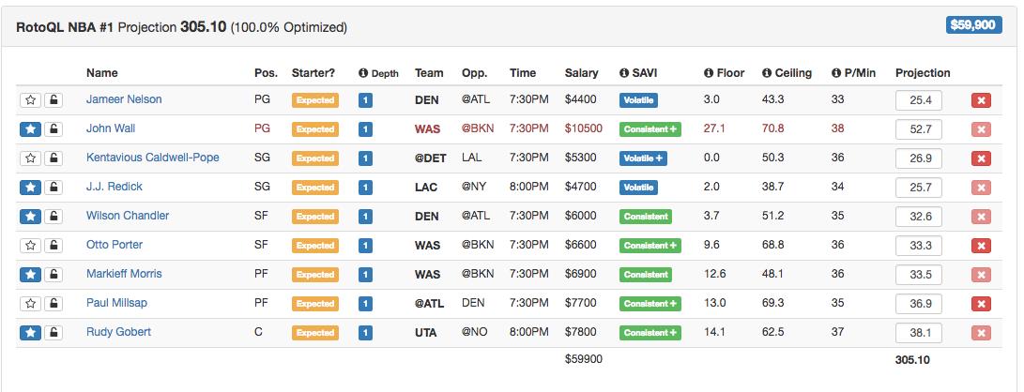Open Jameer Nelson player link
The height and width of the screenshot is (392, 1024).
click(124, 99)
